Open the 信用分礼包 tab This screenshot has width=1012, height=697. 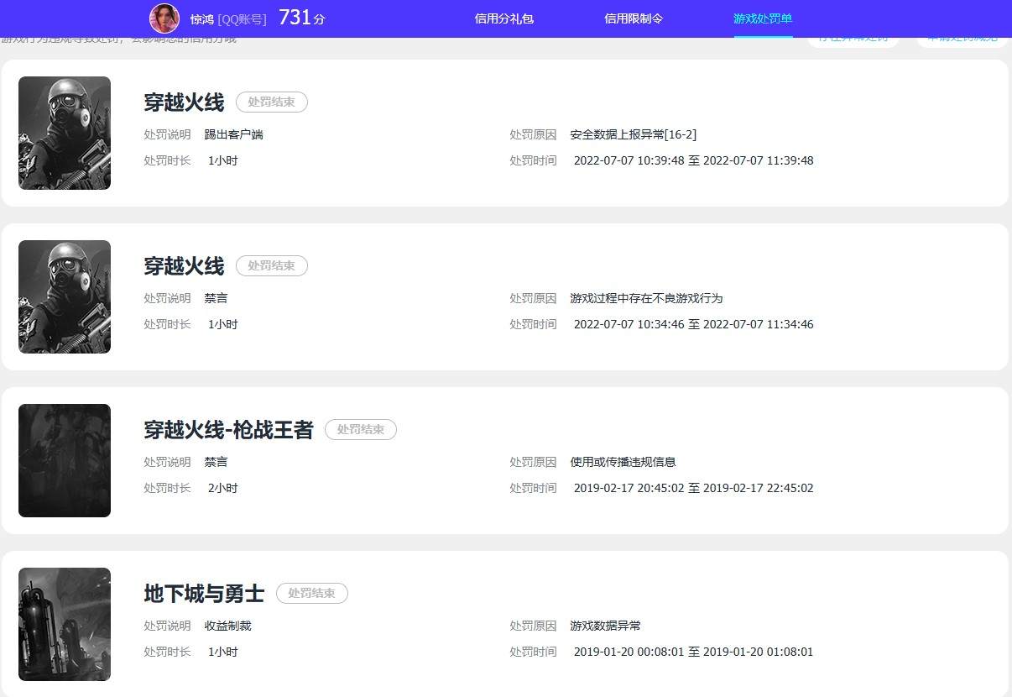pyautogui.click(x=504, y=18)
